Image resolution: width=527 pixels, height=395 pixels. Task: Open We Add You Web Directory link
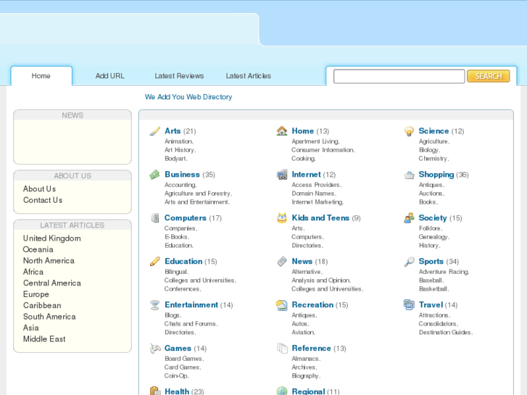pos(188,97)
